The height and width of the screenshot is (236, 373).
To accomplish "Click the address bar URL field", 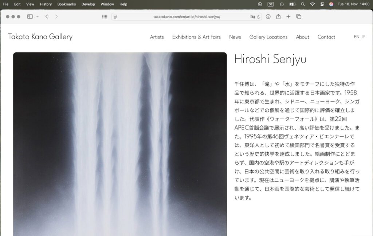I will tap(186, 17).
